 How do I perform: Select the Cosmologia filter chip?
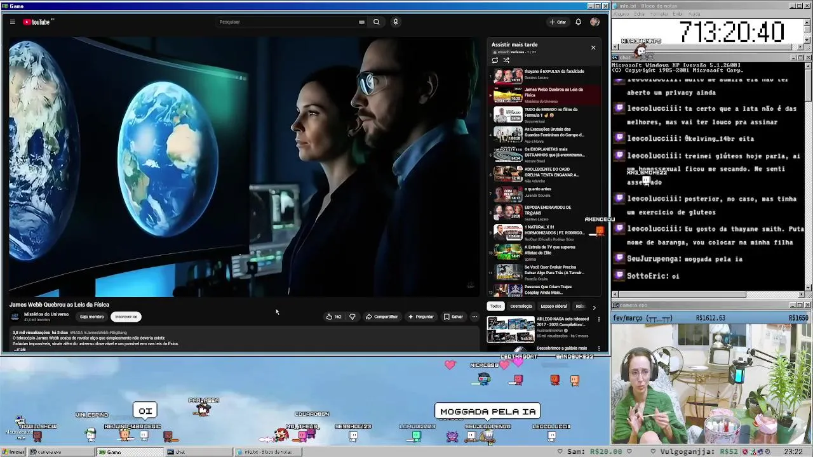[x=521, y=306]
